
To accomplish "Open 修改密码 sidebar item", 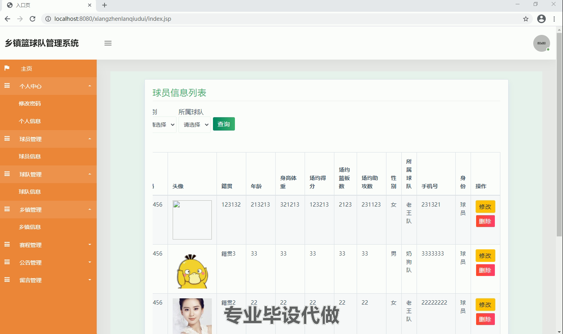I will coord(48,103).
